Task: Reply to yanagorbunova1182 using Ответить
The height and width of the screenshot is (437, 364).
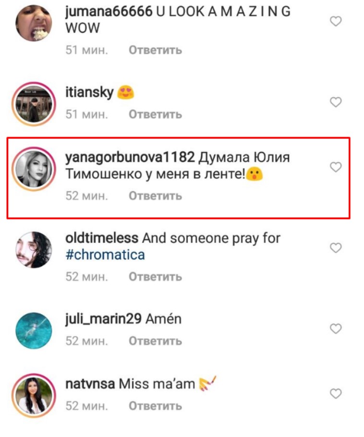Action: tap(155, 196)
